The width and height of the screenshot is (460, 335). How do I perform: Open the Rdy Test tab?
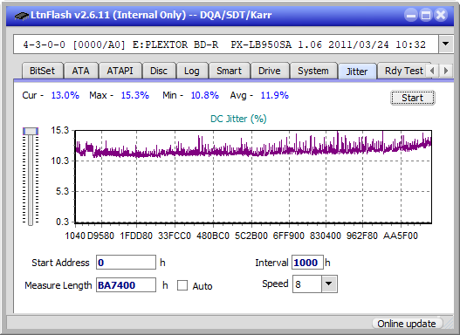click(x=403, y=71)
